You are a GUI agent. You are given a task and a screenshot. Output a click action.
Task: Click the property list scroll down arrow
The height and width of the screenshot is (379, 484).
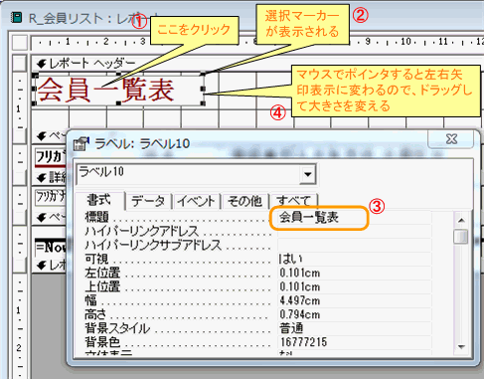point(461,347)
